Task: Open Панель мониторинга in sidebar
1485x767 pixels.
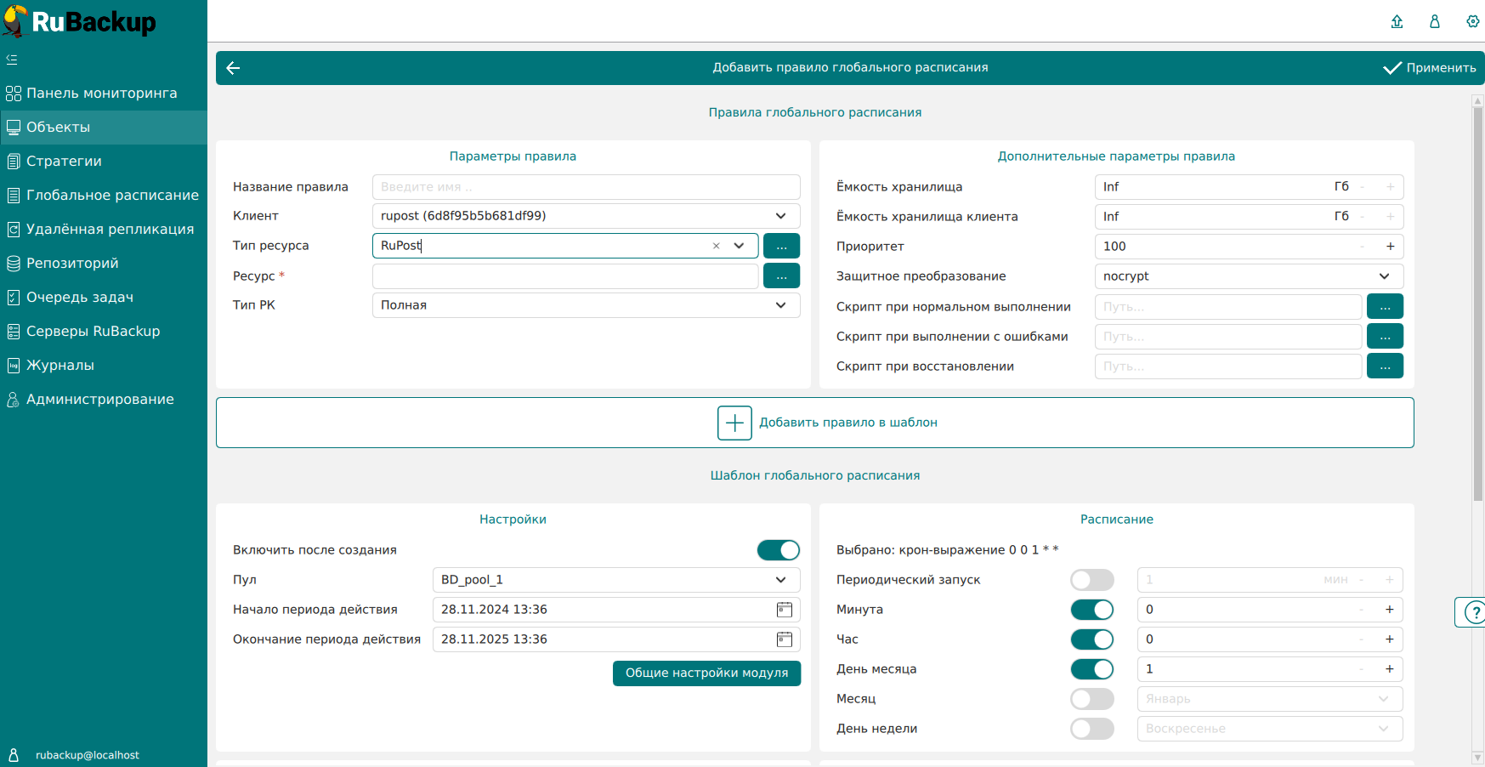Action: [104, 94]
